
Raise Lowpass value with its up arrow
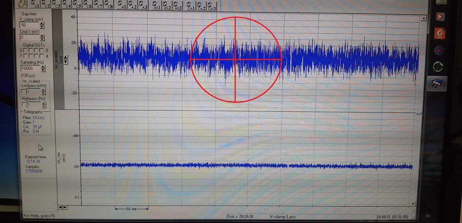click(44, 90)
